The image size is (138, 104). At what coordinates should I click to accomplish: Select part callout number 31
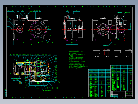click(56, 54)
